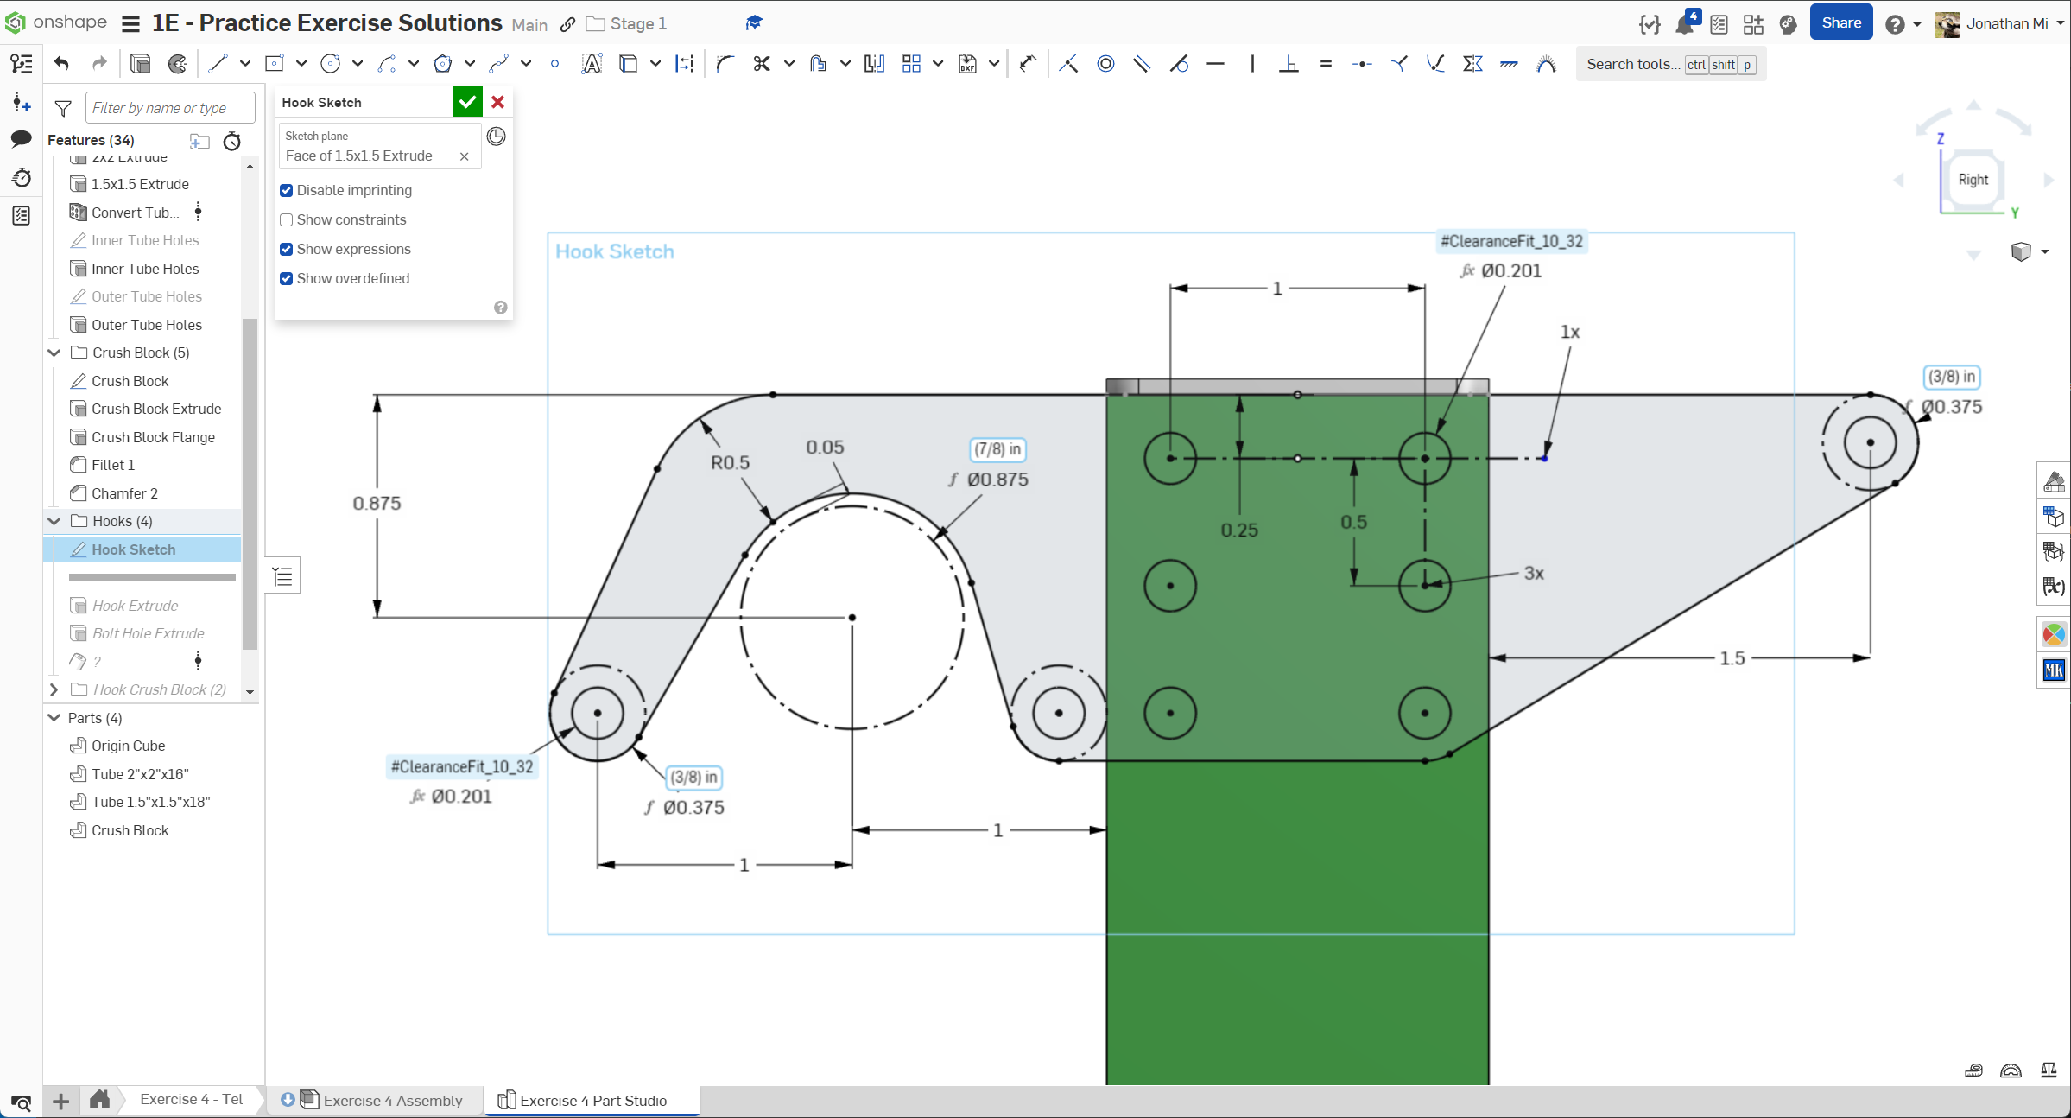Viewport: 2071px width, 1118px height.
Task: Collapse the Hooks (4) folder
Action: (54, 521)
